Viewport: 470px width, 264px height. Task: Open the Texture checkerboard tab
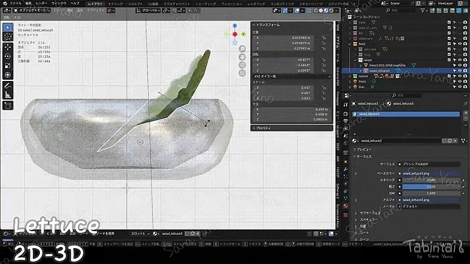[x=345, y=215]
